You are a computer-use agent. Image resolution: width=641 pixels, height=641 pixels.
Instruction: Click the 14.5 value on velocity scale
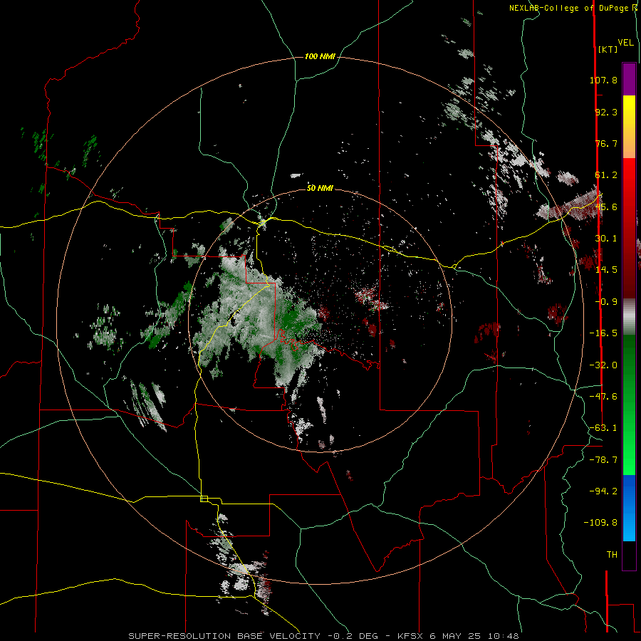pos(606,270)
